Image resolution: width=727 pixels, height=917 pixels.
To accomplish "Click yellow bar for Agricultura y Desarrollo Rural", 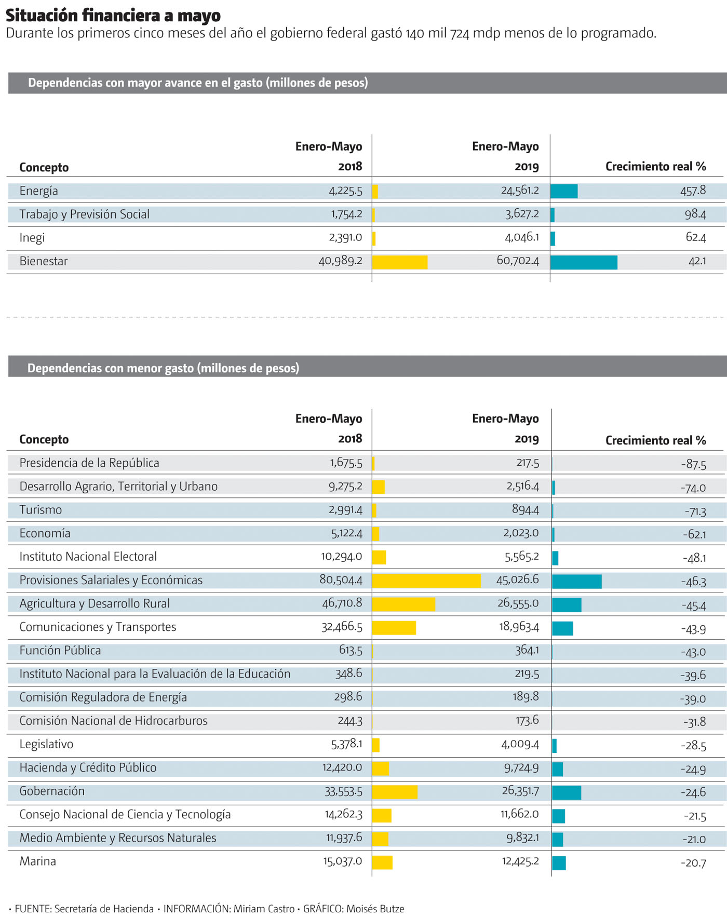I will click(403, 604).
